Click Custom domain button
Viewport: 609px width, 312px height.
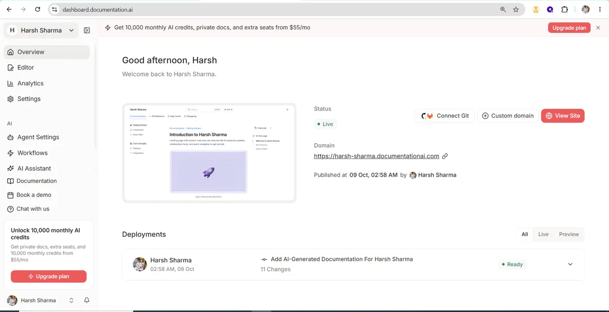click(507, 115)
